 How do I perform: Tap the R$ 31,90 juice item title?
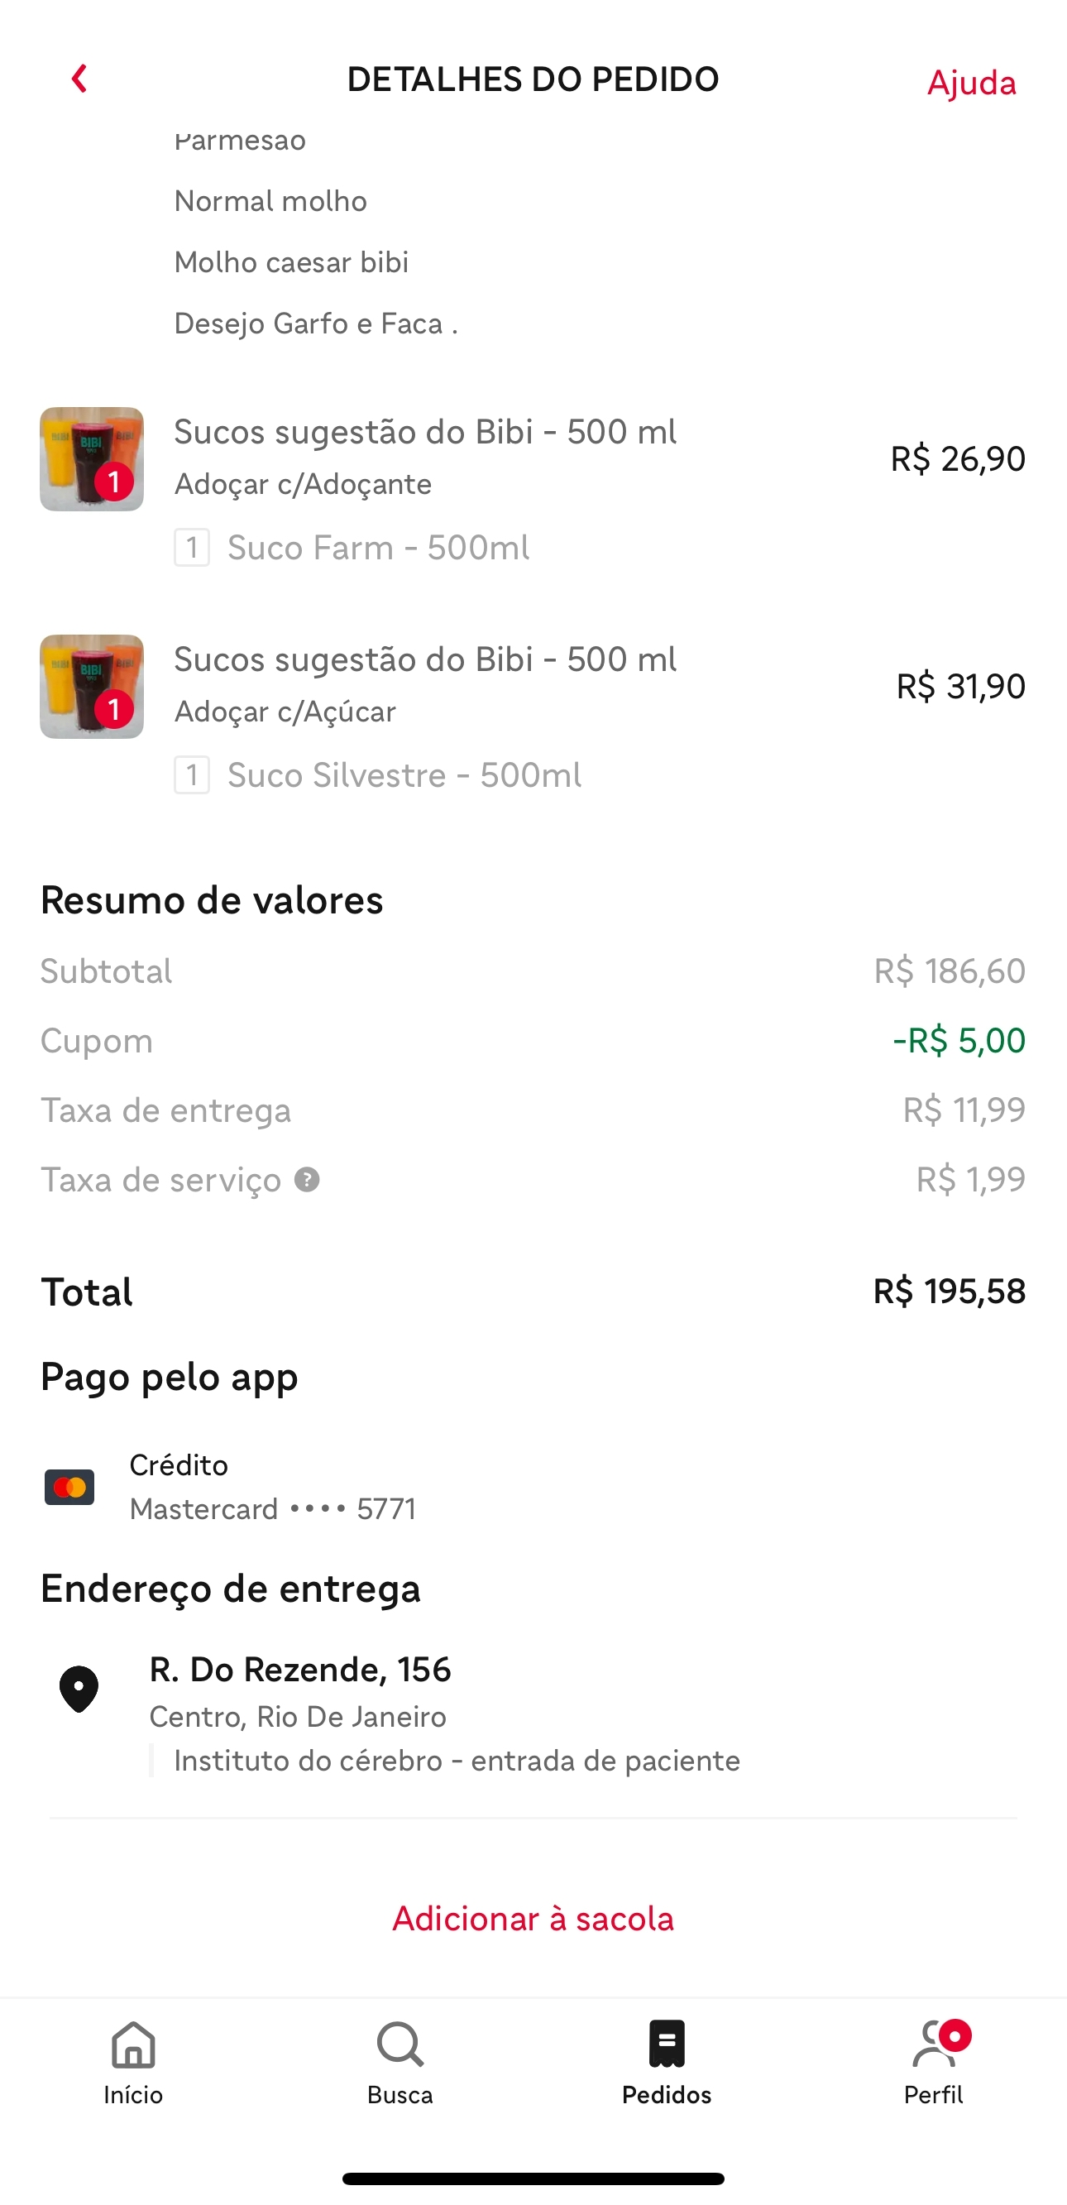coord(425,660)
